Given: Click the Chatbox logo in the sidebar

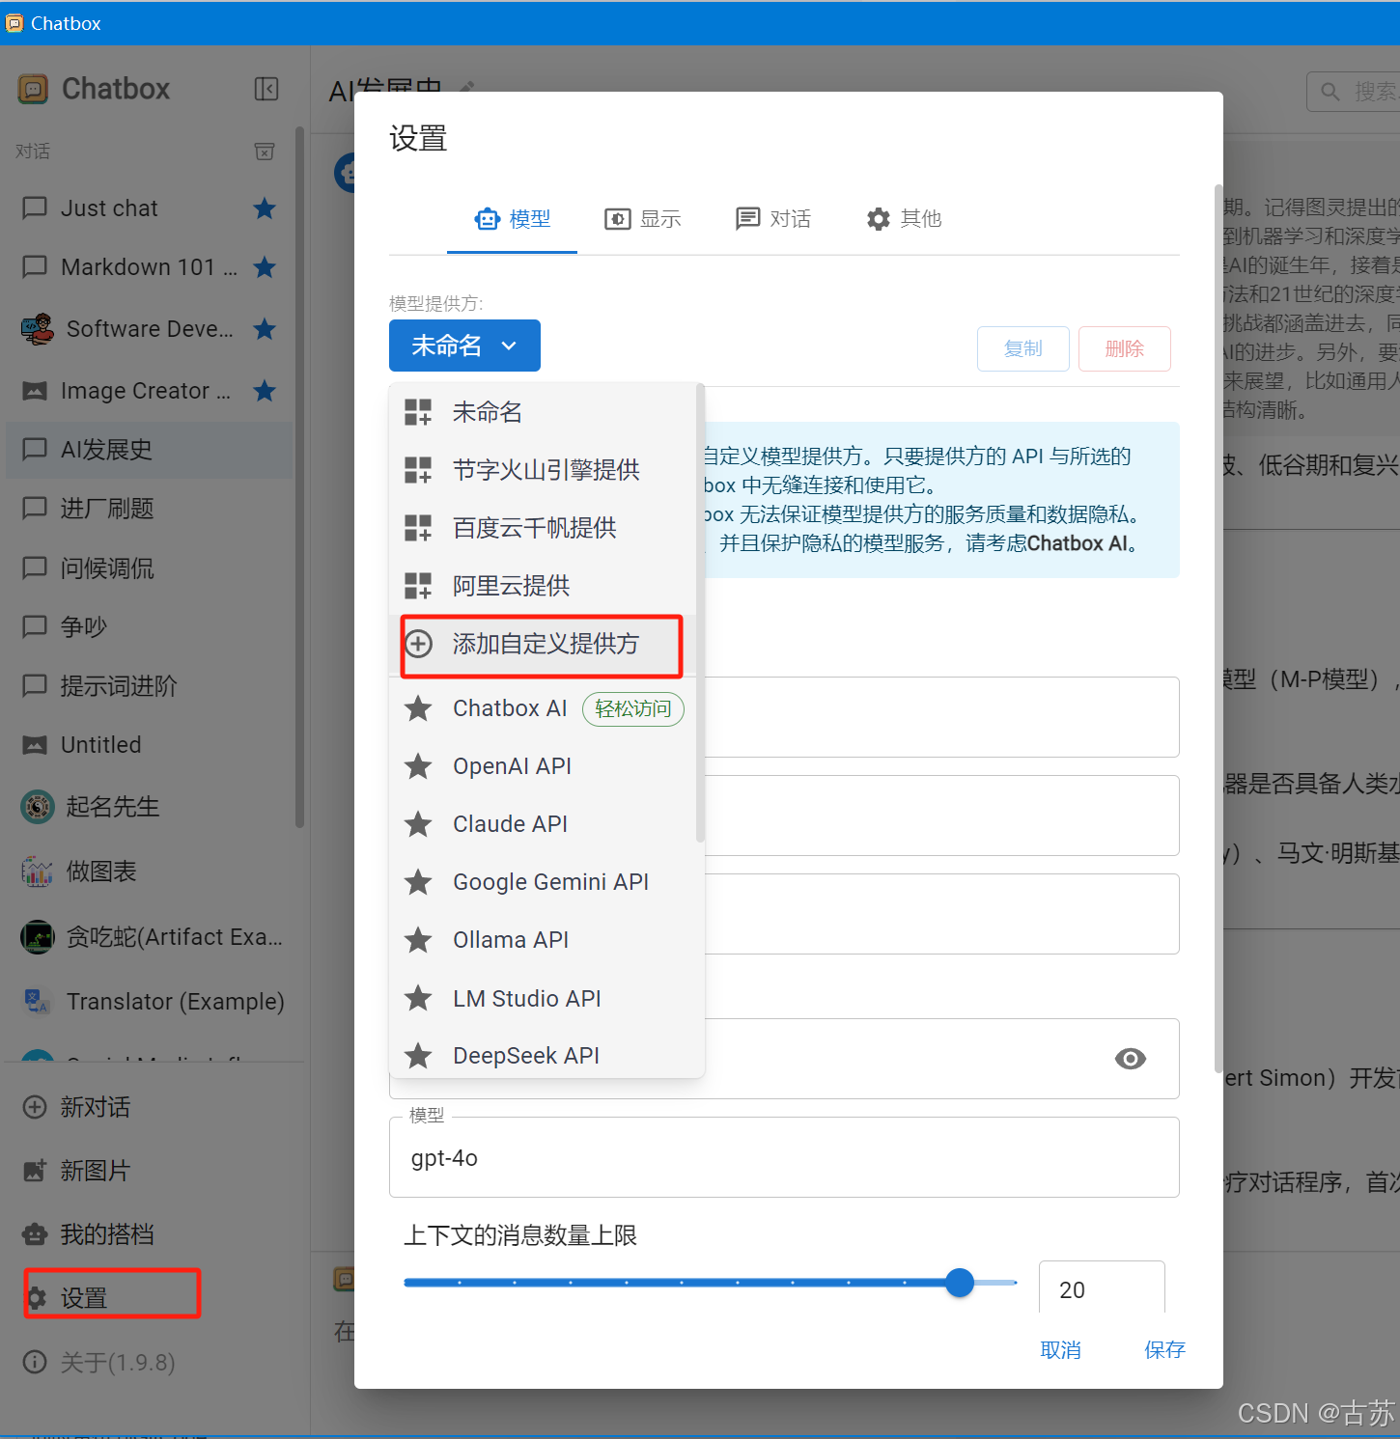Looking at the screenshot, I should click(x=33, y=89).
